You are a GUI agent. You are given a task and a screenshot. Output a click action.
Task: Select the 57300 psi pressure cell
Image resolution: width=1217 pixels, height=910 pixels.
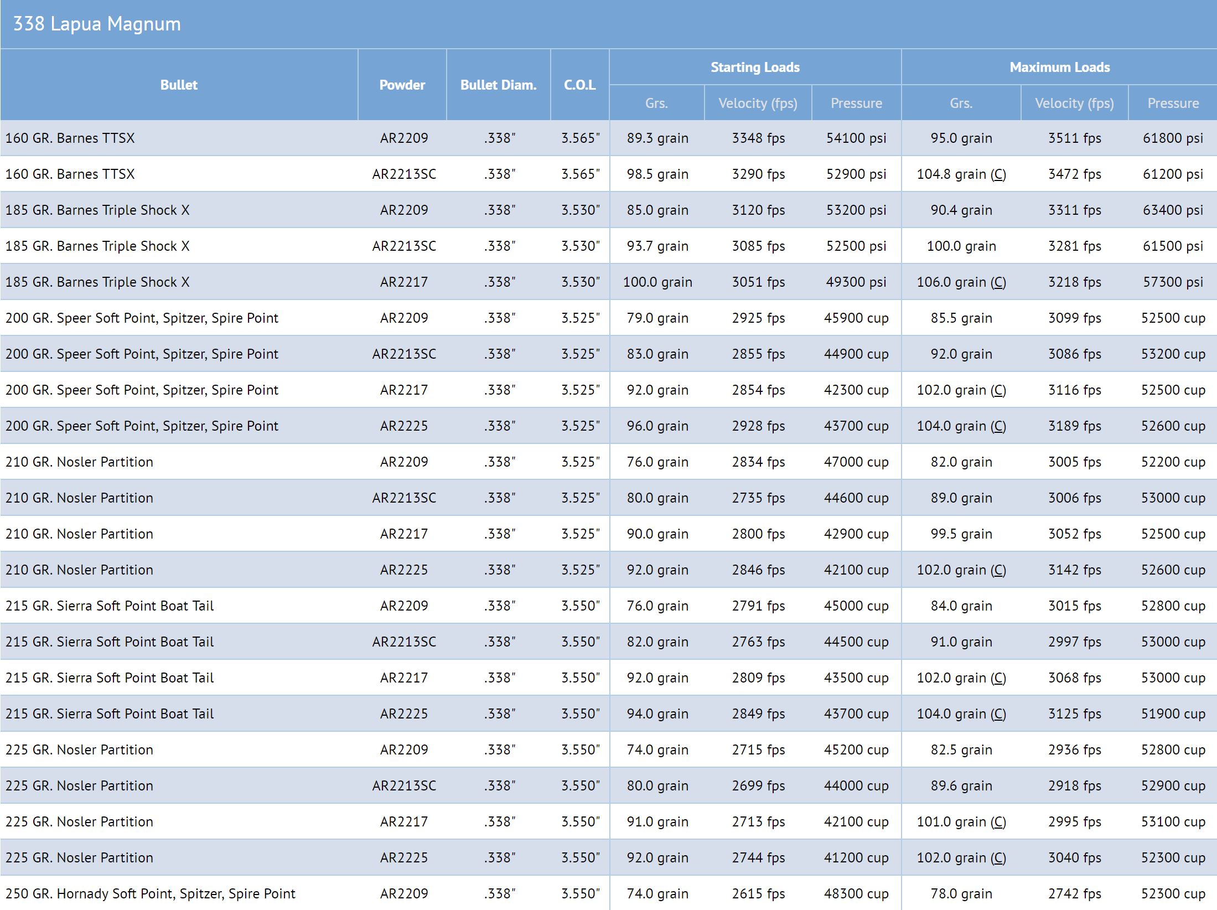pyautogui.click(x=1173, y=282)
